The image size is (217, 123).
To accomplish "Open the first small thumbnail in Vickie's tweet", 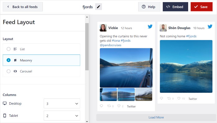I will [x=108, y=94].
